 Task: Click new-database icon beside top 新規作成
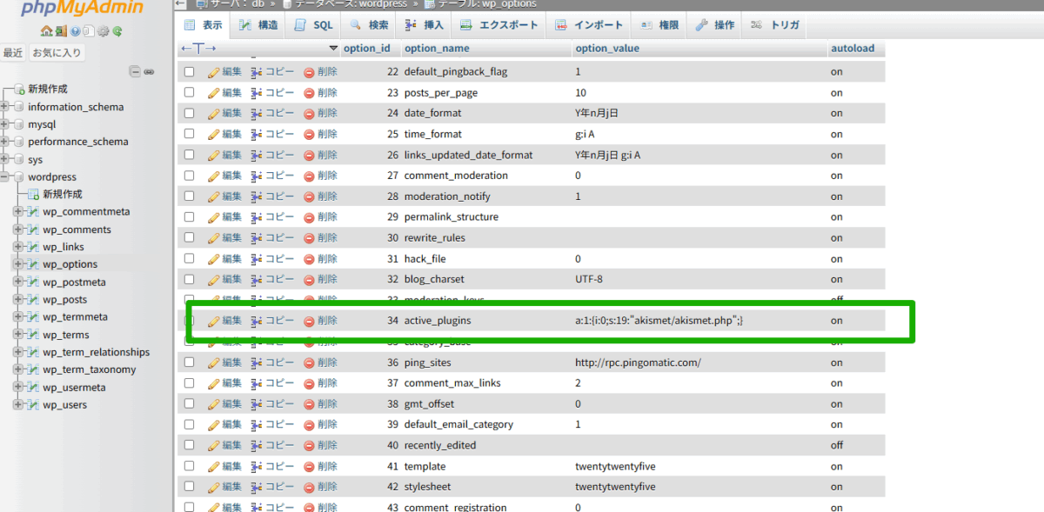18,89
